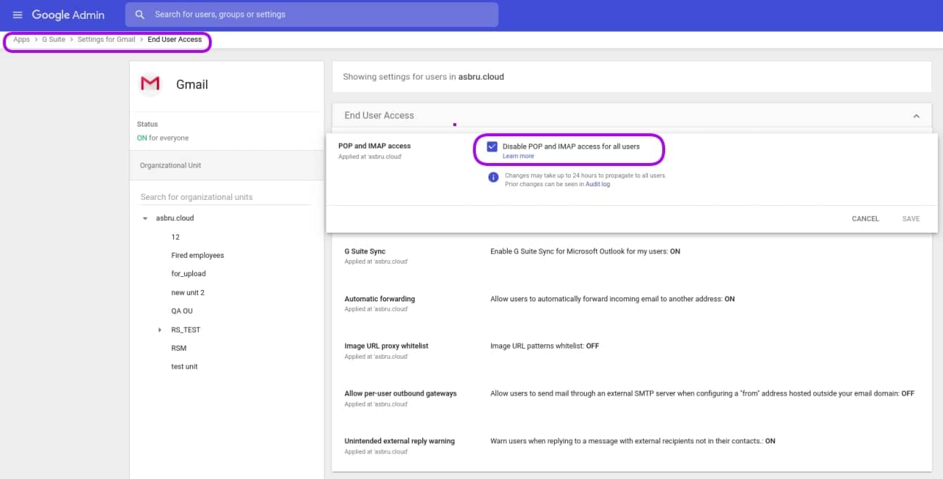
Task: Click the Gmail app icon
Action: click(149, 83)
